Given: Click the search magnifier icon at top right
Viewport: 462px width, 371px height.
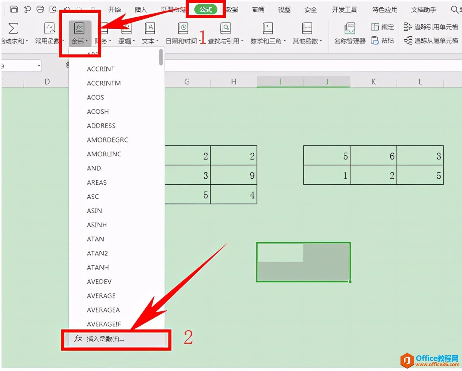Looking at the screenshot, I should [455, 9].
